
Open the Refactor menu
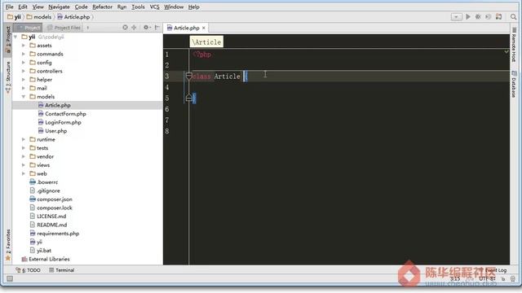[102, 7]
